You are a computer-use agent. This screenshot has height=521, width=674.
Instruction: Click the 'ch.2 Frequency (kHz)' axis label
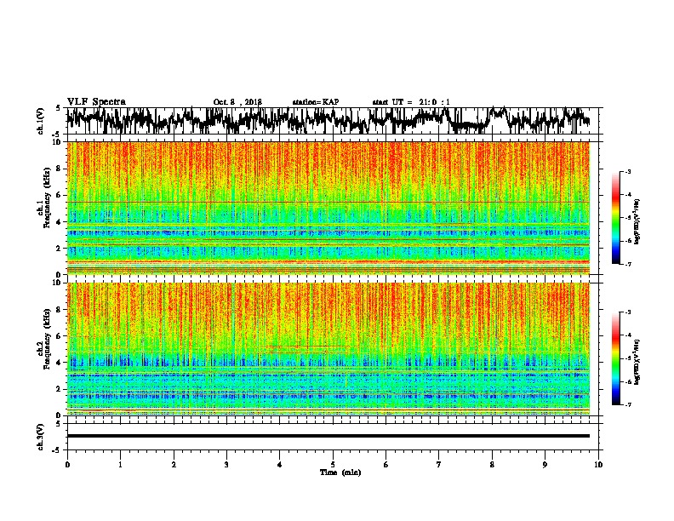pyautogui.click(x=43, y=339)
